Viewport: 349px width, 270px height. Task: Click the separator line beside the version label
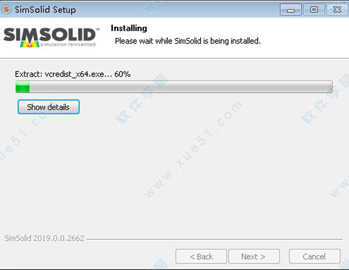[x=215, y=240]
